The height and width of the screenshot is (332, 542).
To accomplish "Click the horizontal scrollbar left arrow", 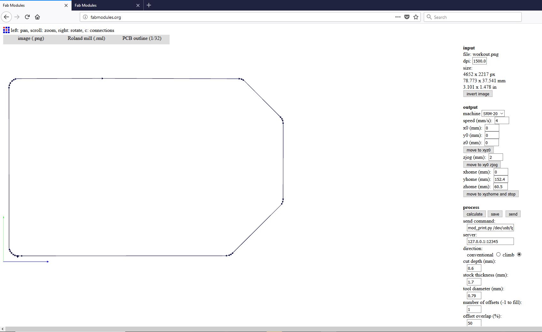I will (x=3, y=329).
